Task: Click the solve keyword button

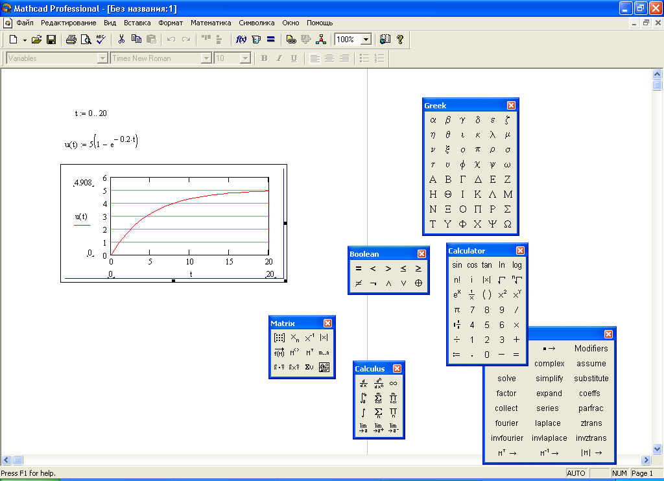Action: [x=506, y=379]
